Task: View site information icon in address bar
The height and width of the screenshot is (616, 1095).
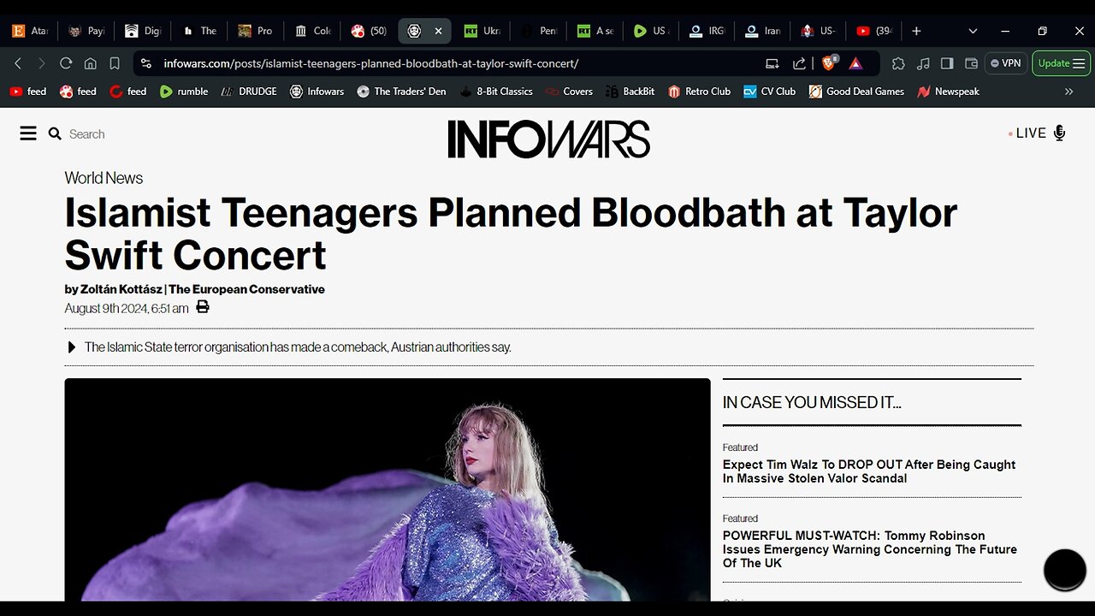Action: [x=145, y=63]
